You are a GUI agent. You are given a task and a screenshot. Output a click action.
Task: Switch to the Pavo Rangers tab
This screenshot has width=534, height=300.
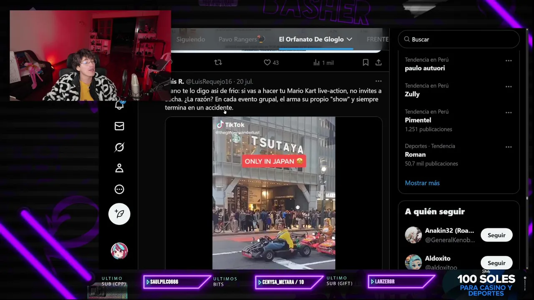(241, 39)
